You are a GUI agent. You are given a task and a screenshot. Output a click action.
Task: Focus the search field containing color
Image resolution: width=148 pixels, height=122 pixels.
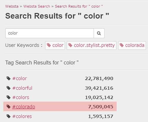pyautogui.click(x=49, y=33)
